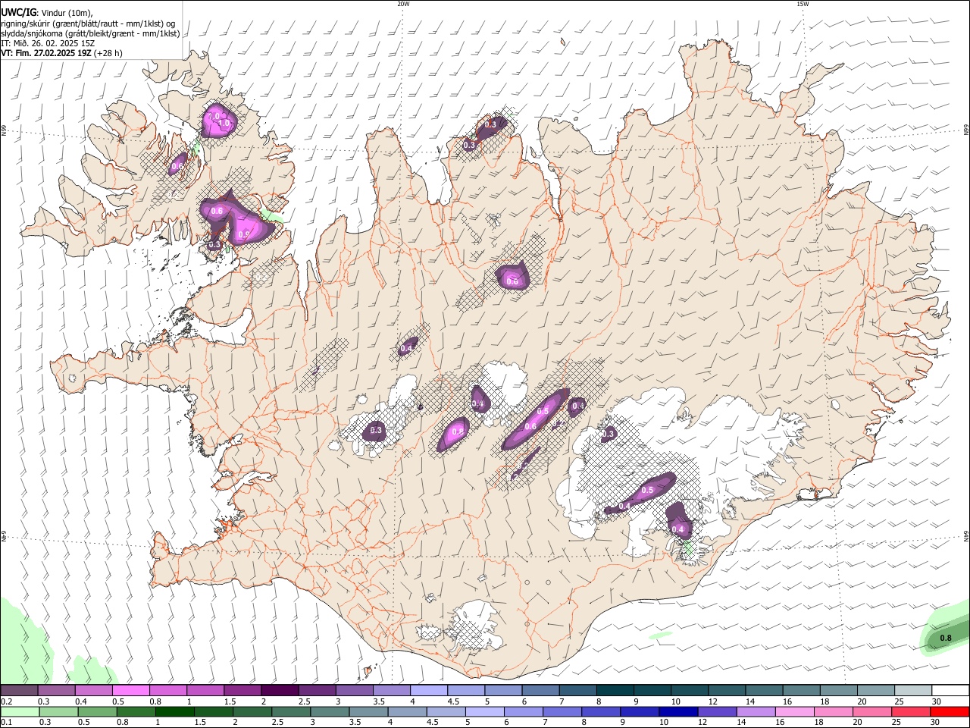
Task: Click the violet 12 rain legend swatch
Action: pos(717,711)
